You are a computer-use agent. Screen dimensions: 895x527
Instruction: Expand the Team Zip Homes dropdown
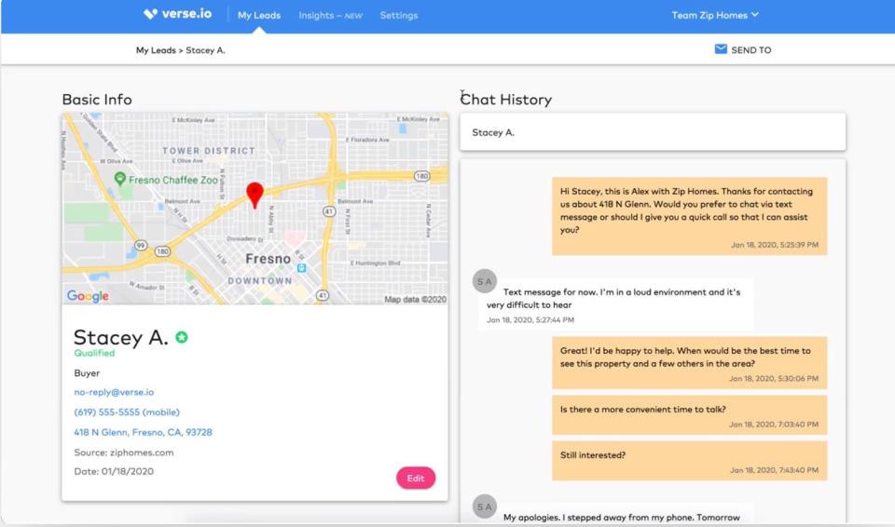tap(715, 16)
